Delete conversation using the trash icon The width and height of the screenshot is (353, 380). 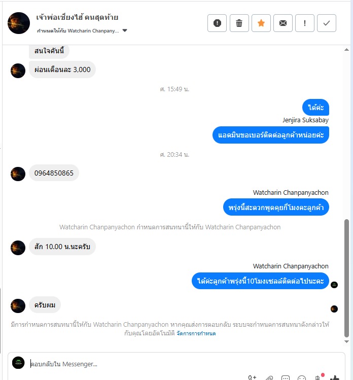click(x=239, y=23)
